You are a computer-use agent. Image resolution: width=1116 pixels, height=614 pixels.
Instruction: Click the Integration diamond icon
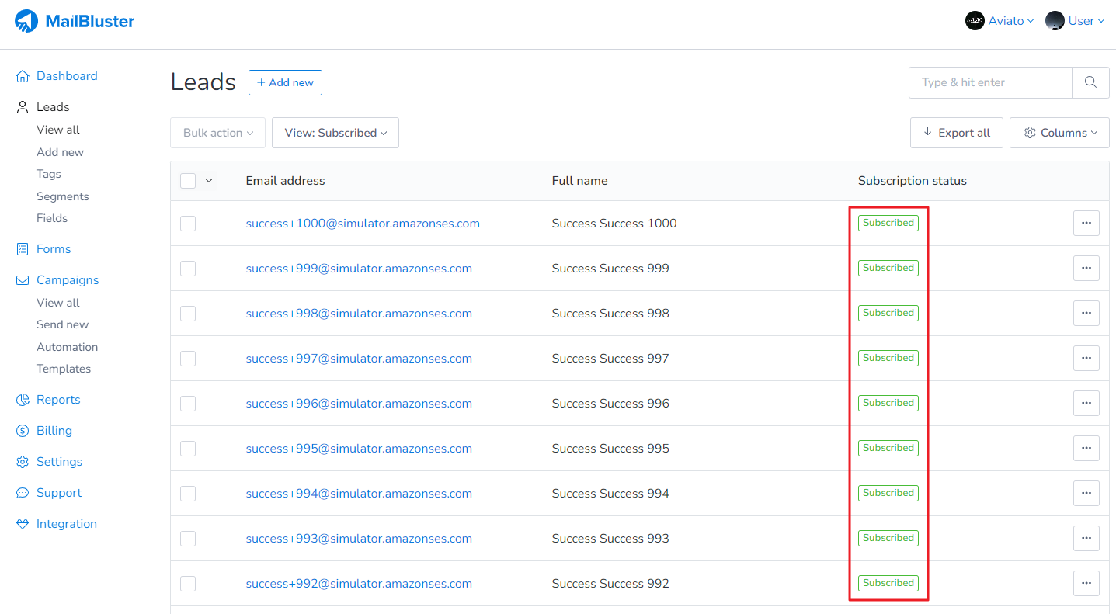[x=23, y=524]
